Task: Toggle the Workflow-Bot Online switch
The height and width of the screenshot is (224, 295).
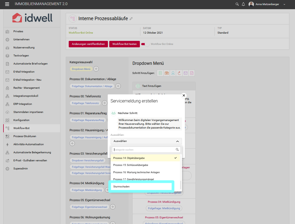Action: [145, 44]
